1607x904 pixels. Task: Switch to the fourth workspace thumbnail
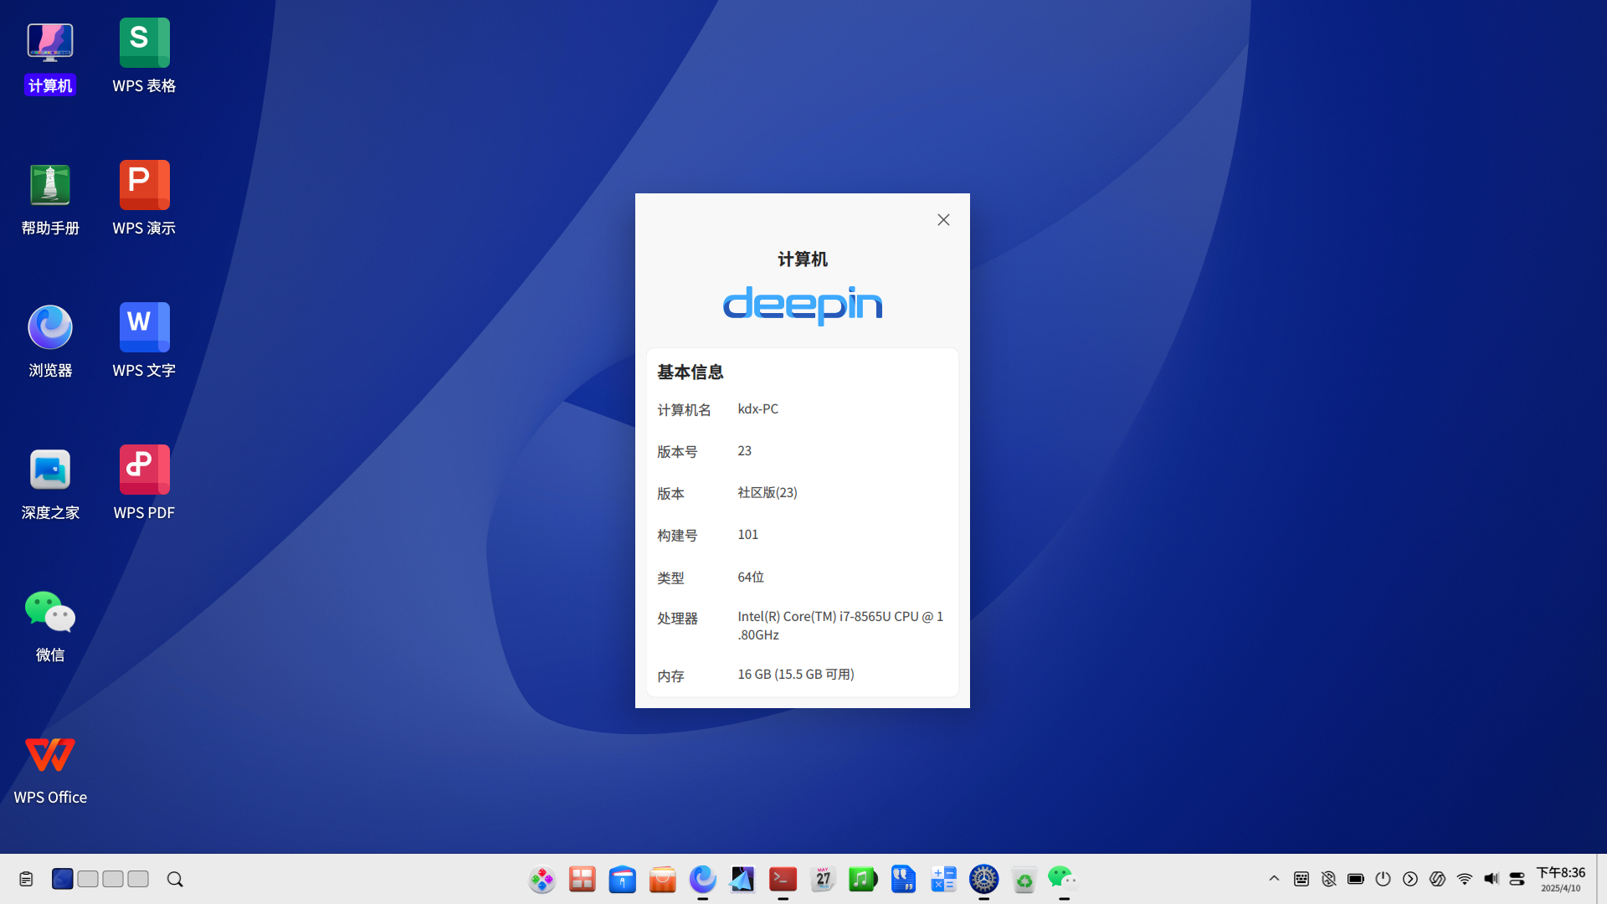pyautogui.click(x=138, y=879)
